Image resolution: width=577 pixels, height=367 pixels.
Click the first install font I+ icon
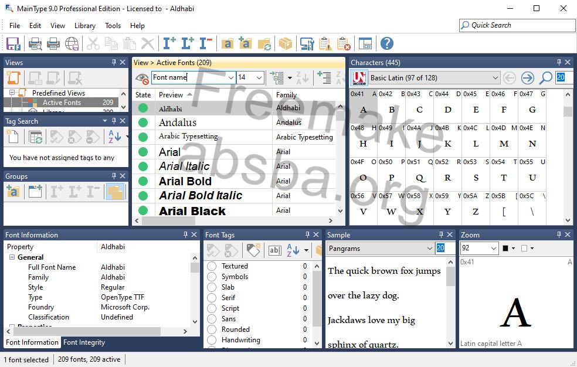tap(169, 44)
